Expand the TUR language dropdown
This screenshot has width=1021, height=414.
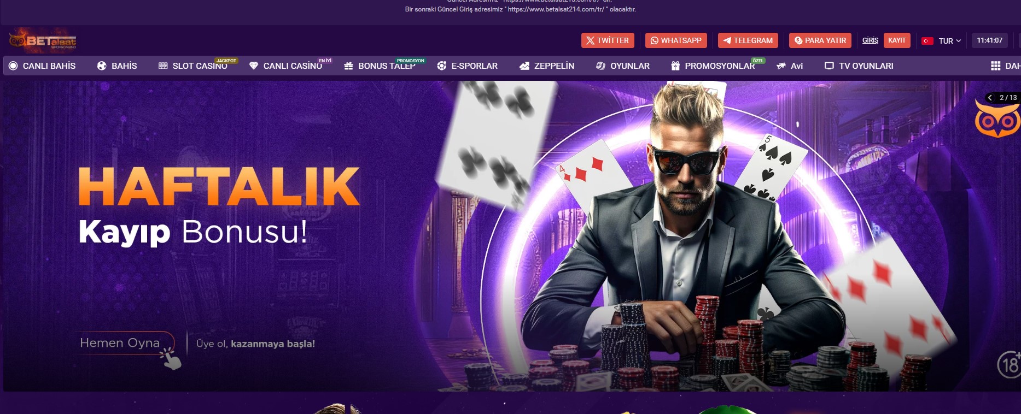pos(942,41)
